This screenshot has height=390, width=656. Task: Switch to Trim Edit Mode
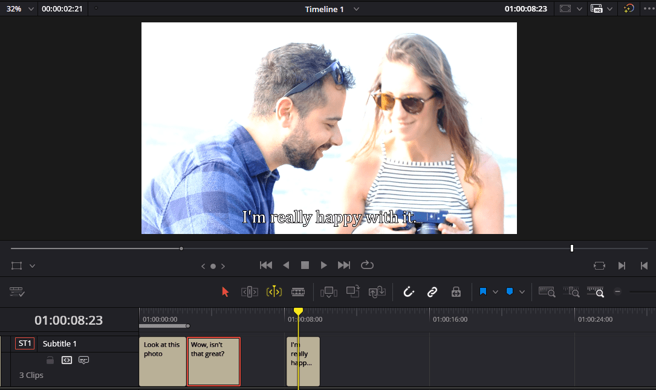(x=249, y=291)
